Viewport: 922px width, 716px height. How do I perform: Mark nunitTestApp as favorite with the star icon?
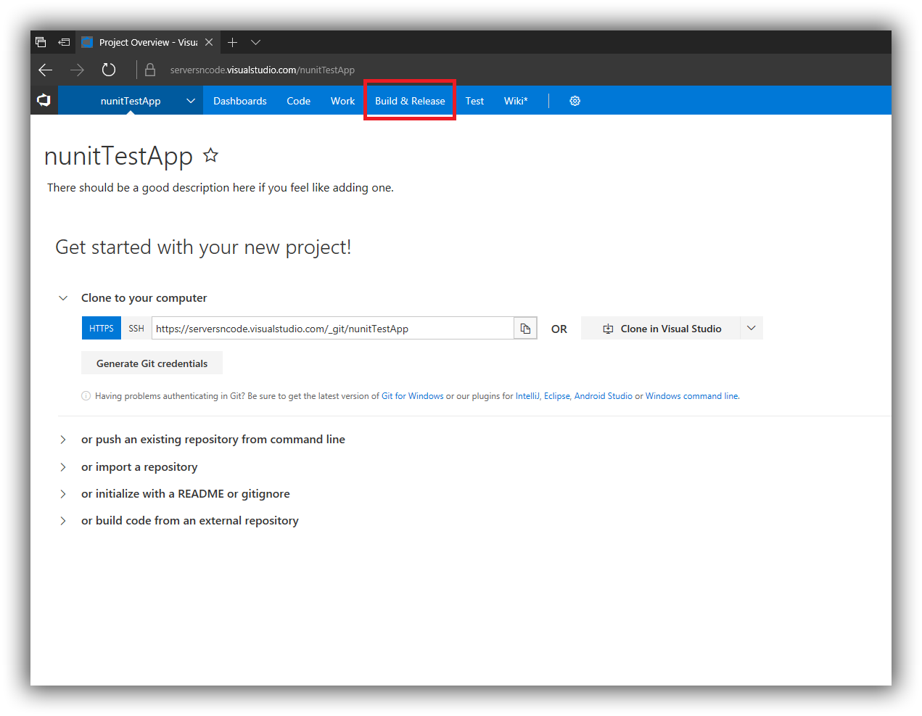pos(210,155)
